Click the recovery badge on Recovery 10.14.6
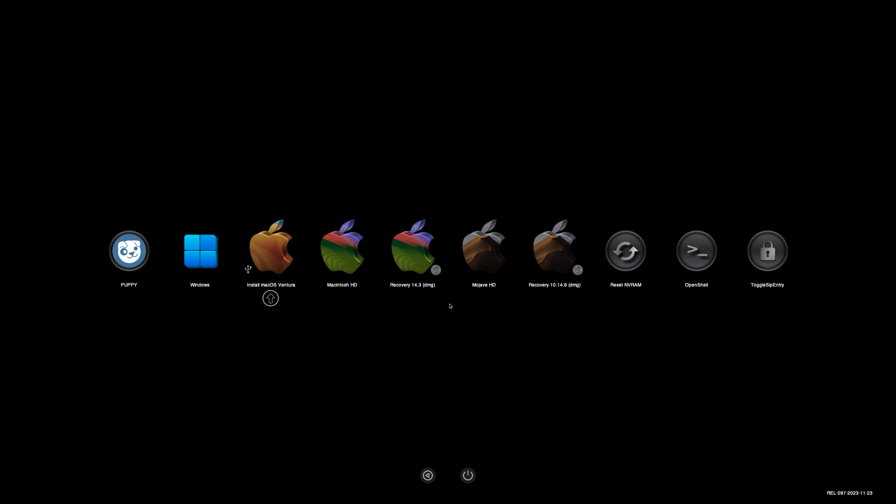 pos(578,270)
